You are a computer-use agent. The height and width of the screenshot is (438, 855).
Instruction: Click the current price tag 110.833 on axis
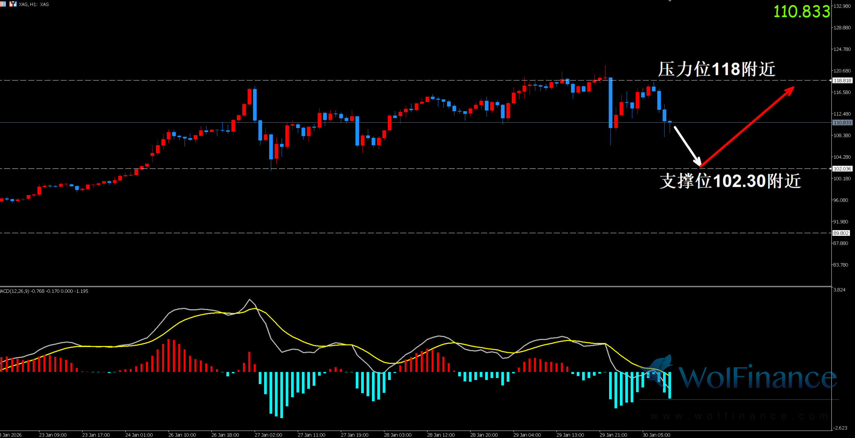(842, 123)
